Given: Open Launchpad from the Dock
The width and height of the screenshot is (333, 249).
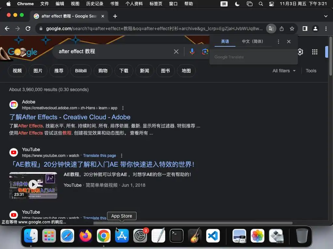Looking at the screenshot, I should click(x=49, y=236).
